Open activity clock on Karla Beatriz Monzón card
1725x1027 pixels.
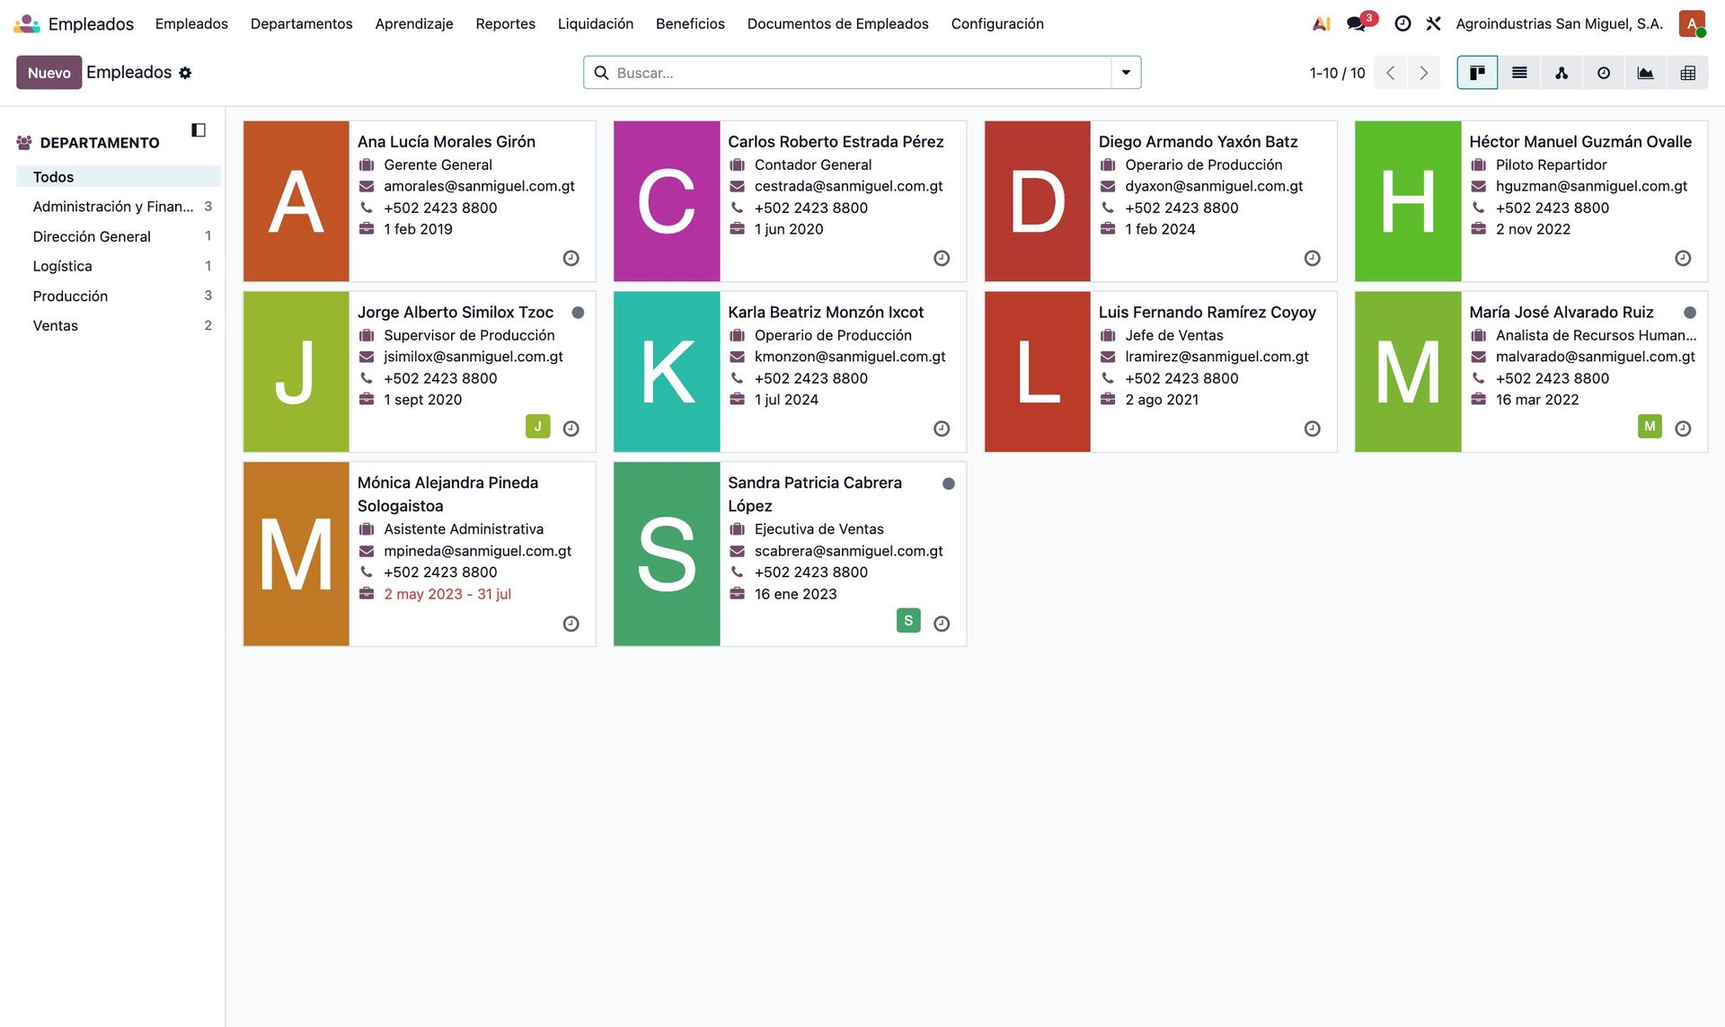[942, 429]
